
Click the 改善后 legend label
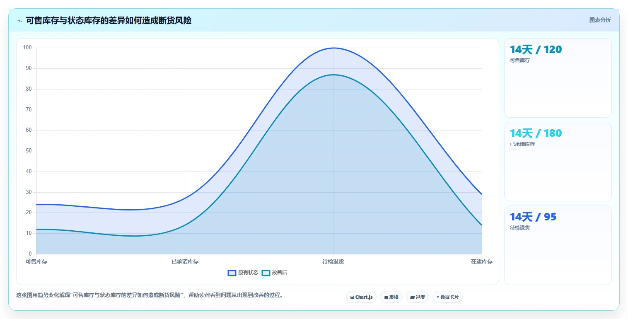pyautogui.click(x=280, y=273)
